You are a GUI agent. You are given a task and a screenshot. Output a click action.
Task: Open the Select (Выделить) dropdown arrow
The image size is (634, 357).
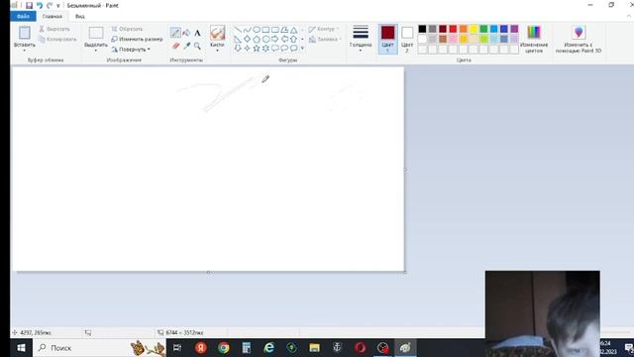96,51
